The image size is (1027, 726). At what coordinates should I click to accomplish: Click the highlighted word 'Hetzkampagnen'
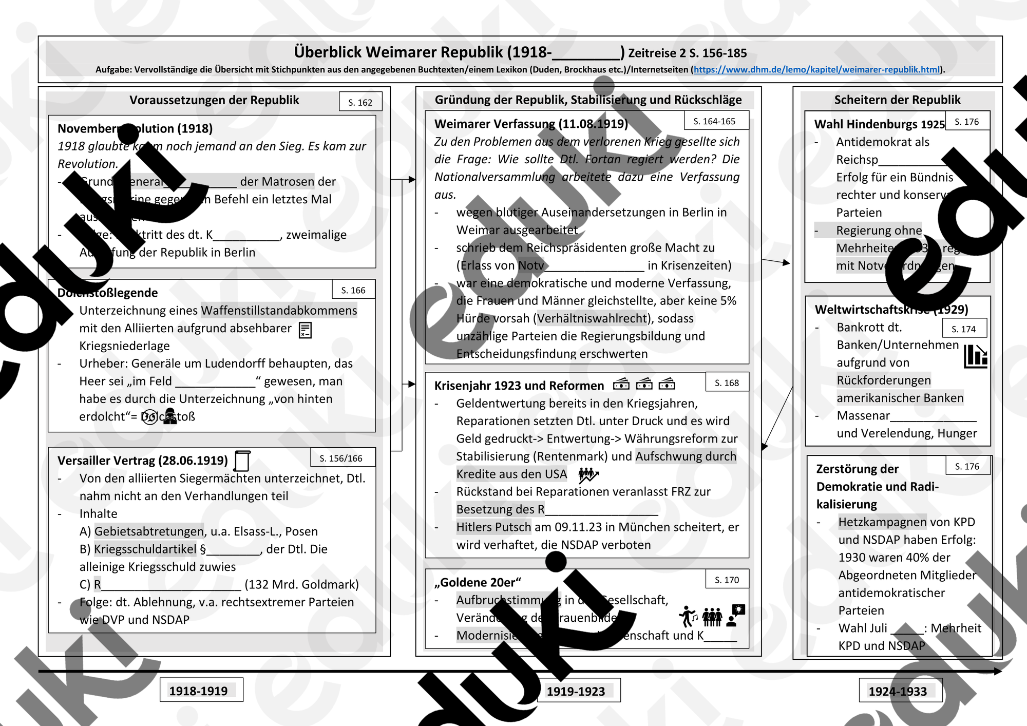point(882,522)
